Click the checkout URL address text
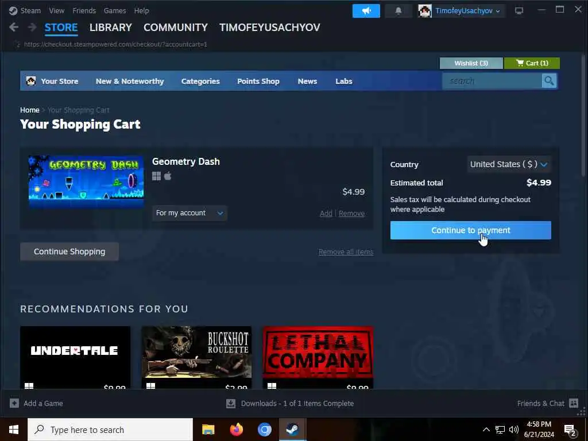 (x=115, y=44)
